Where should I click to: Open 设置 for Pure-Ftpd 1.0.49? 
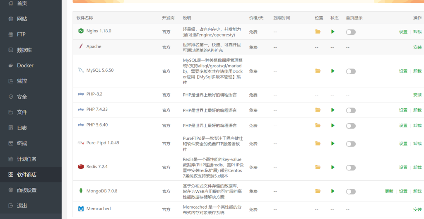[x=403, y=144]
